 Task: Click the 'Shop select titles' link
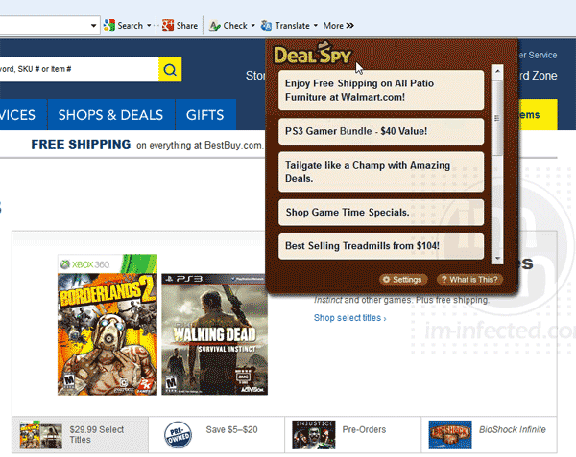(349, 318)
